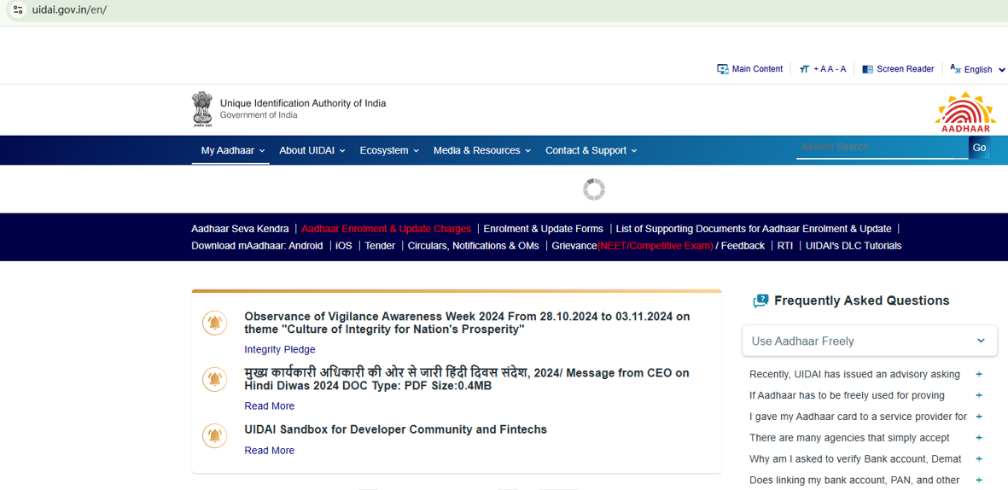Click the Government of India emblem
Image resolution: width=1008 pixels, height=490 pixels.
201,109
